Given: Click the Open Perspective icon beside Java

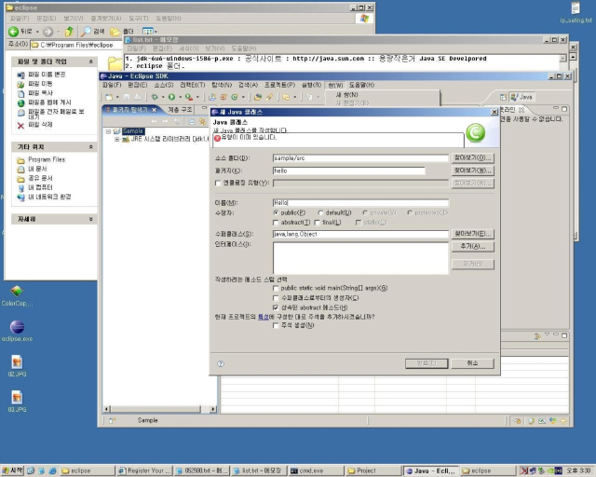Looking at the screenshot, I should [x=503, y=97].
